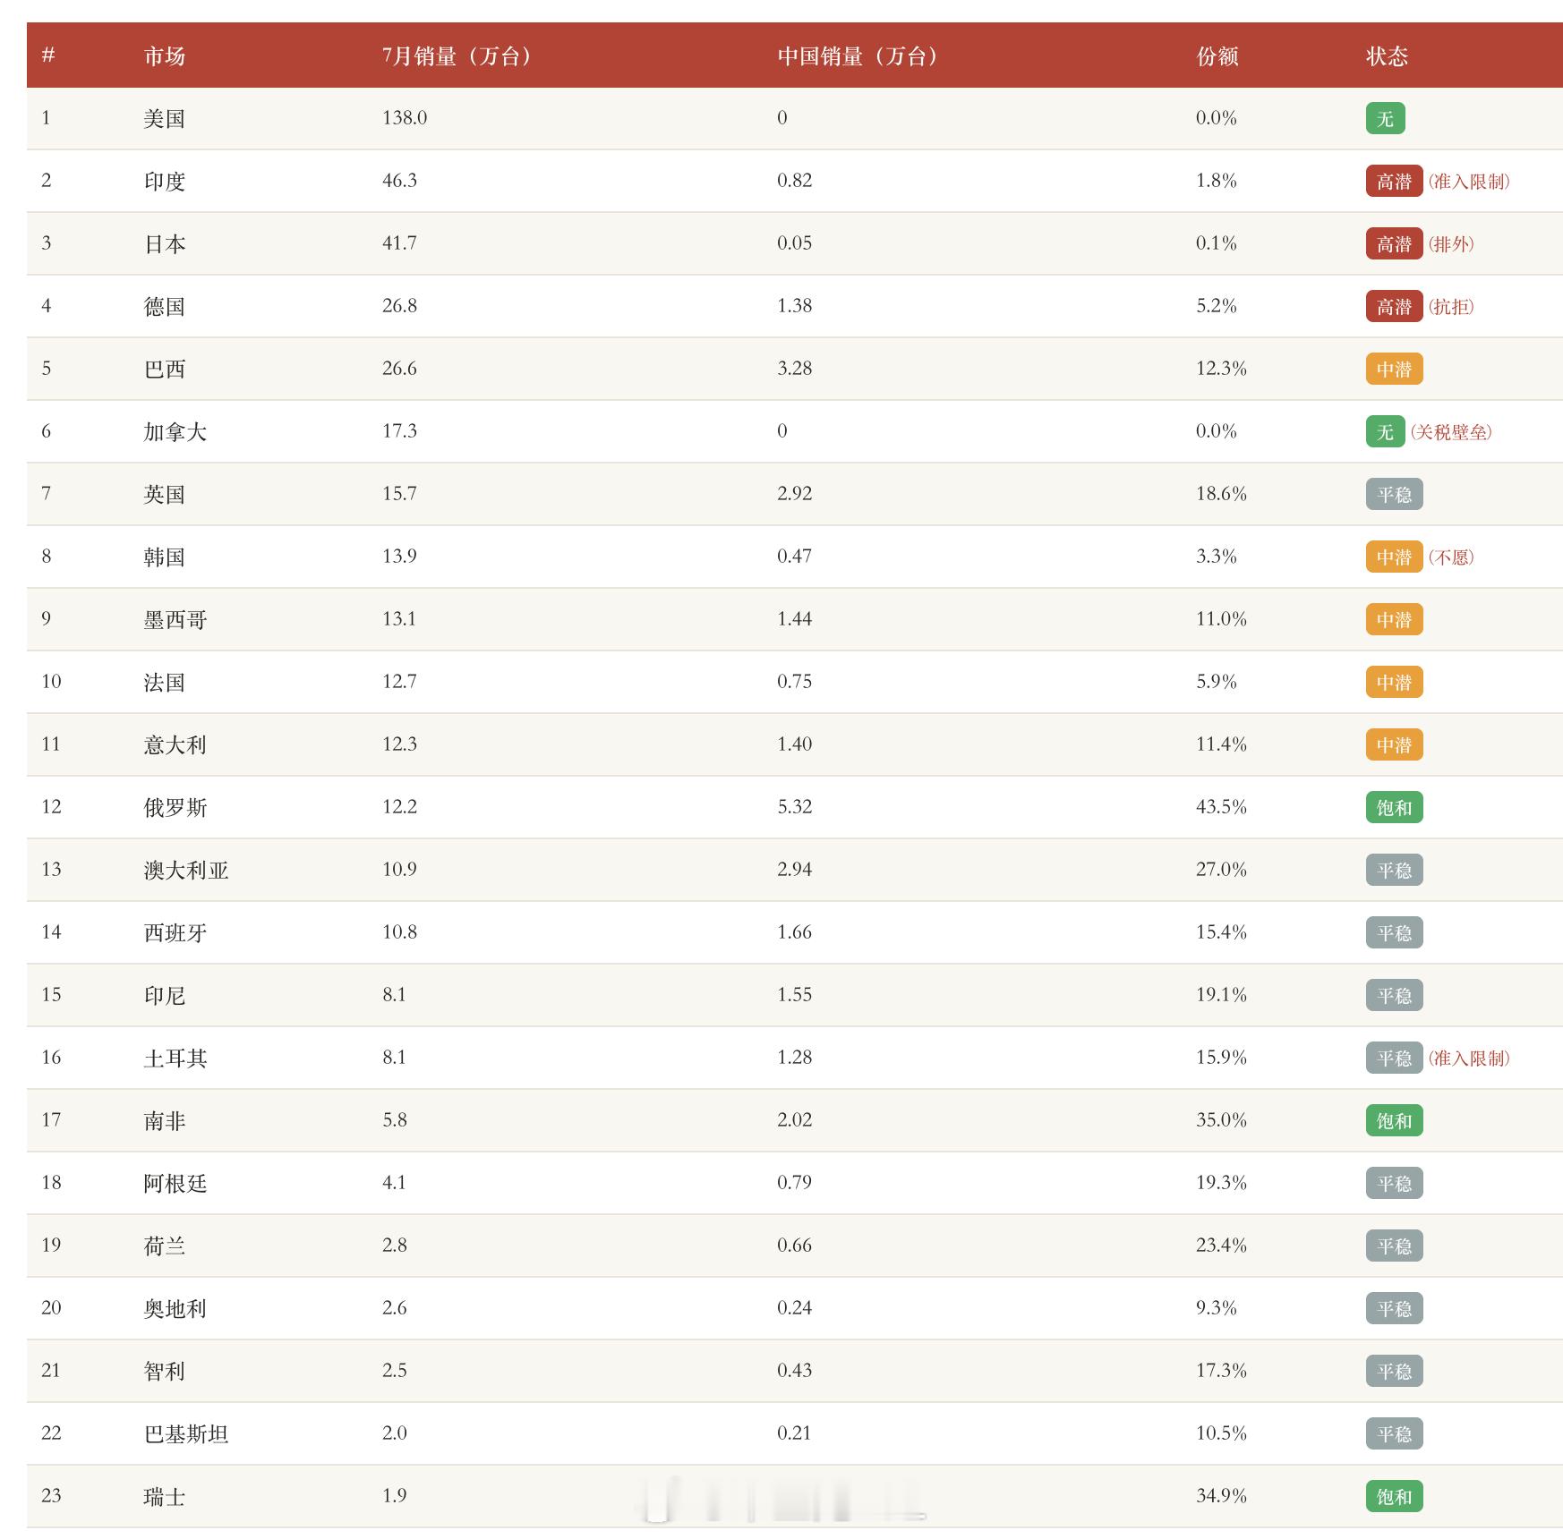Viewport: 1563px width, 1539px height.
Task: Click the 饱和 badge in 南非 row
Action: pos(1395,1121)
